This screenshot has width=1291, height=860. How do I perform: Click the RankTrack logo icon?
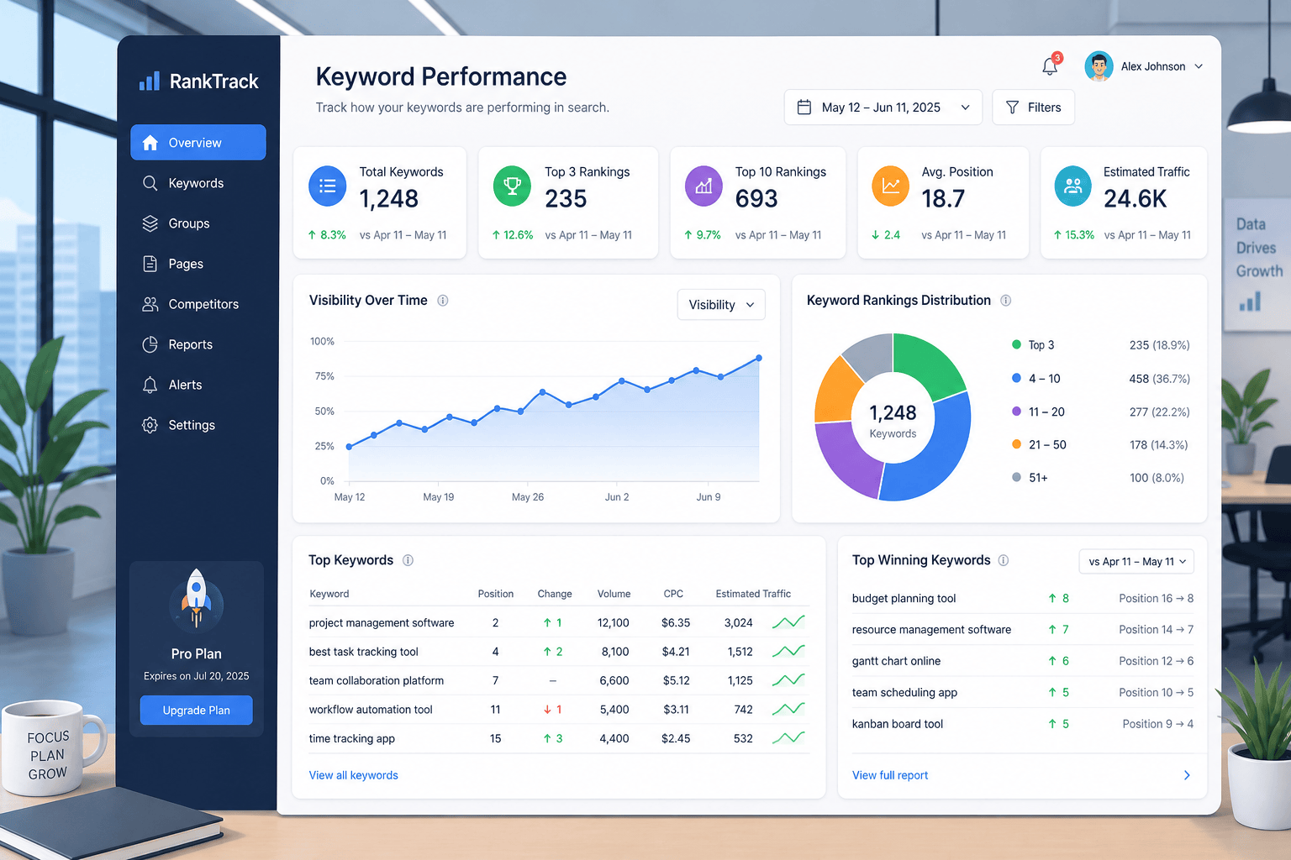coord(149,81)
